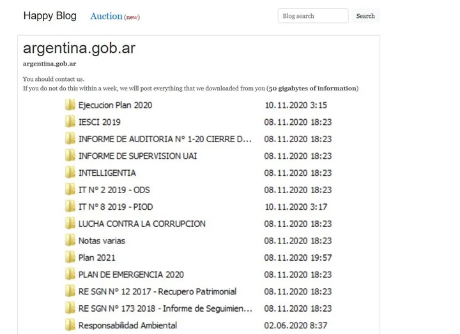460x334 pixels.
Task: Click the folder icon for Ejecucion Plan 2020
Action: tap(70, 105)
